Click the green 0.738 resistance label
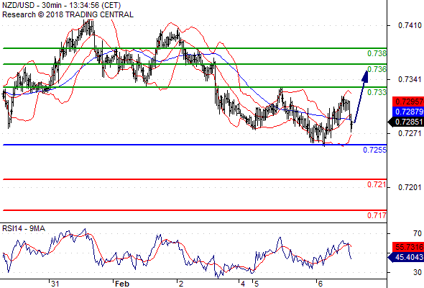The image size is (424, 288). click(x=377, y=53)
